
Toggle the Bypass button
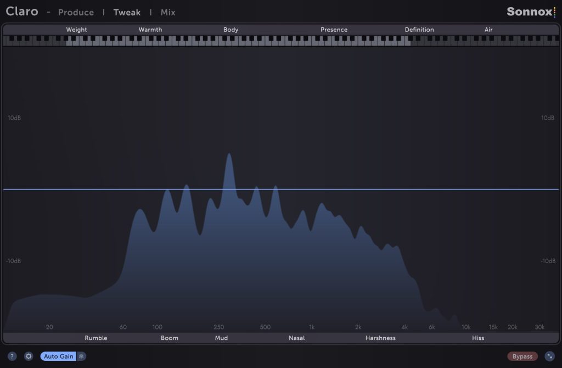coord(522,356)
